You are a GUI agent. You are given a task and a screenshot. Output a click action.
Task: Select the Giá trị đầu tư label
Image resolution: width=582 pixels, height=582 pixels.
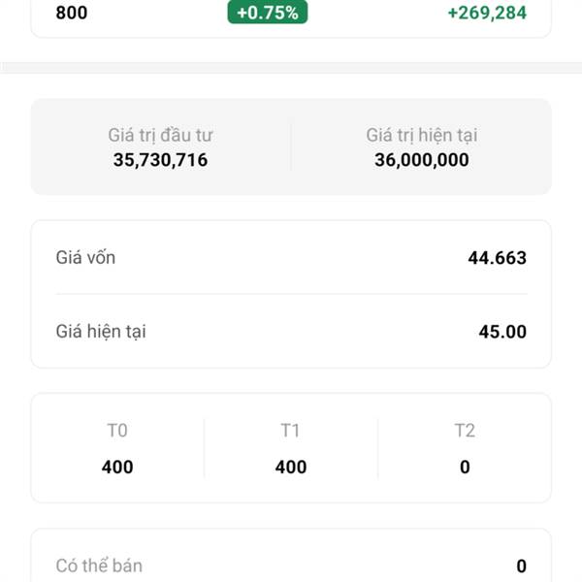160,136
